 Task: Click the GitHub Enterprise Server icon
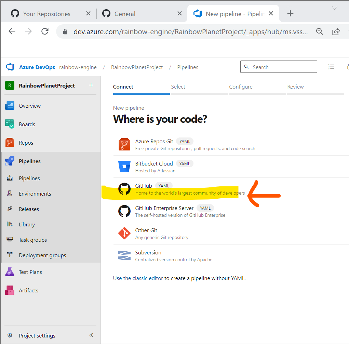click(x=124, y=211)
